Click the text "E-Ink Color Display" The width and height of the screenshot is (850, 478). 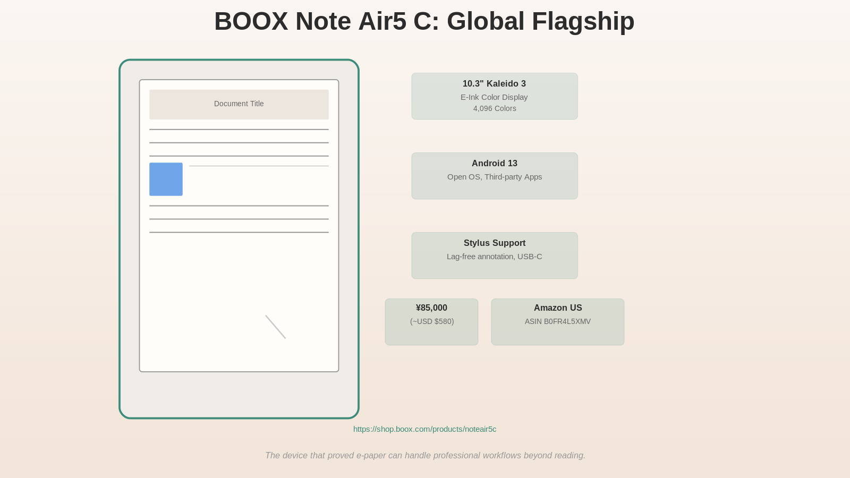coord(494,97)
